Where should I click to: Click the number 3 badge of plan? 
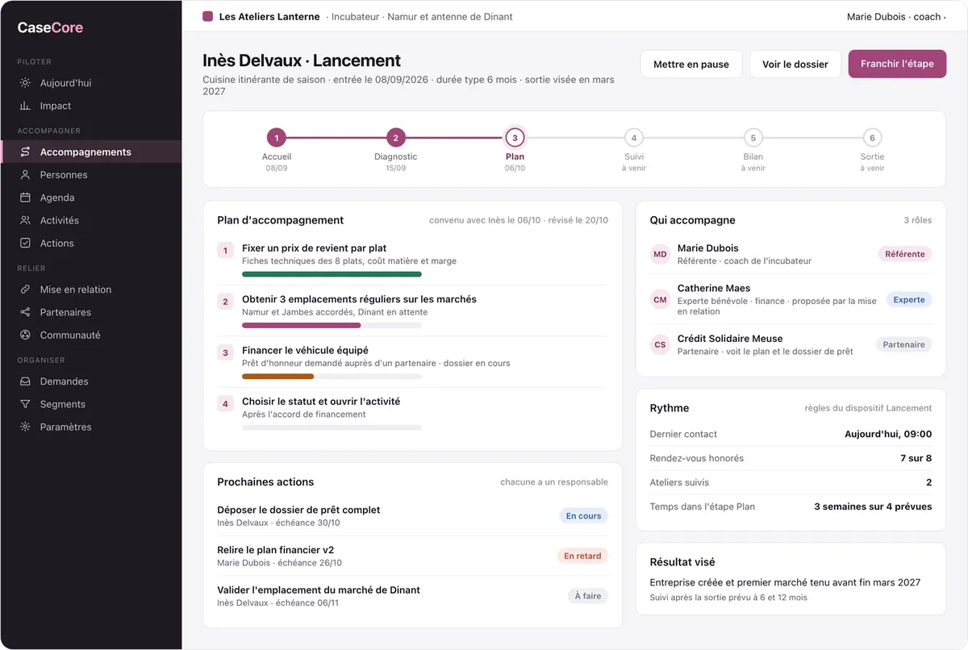(x=225, y=352)
